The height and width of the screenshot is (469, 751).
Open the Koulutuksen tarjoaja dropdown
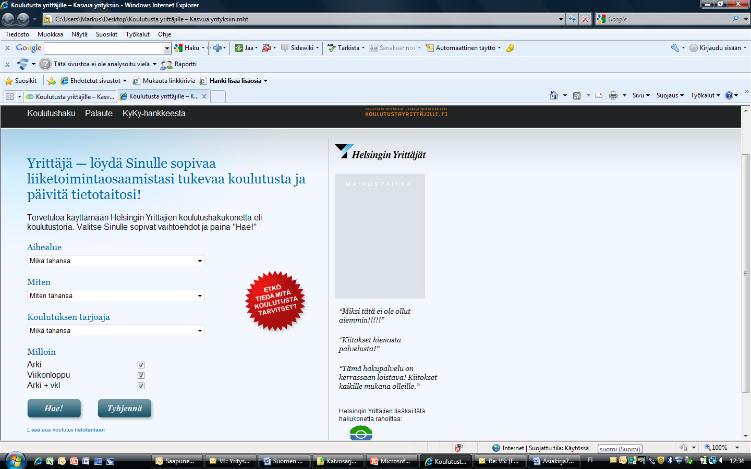116,330
